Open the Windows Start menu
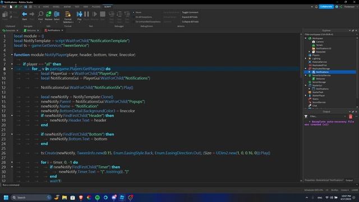 coord(6,198)
